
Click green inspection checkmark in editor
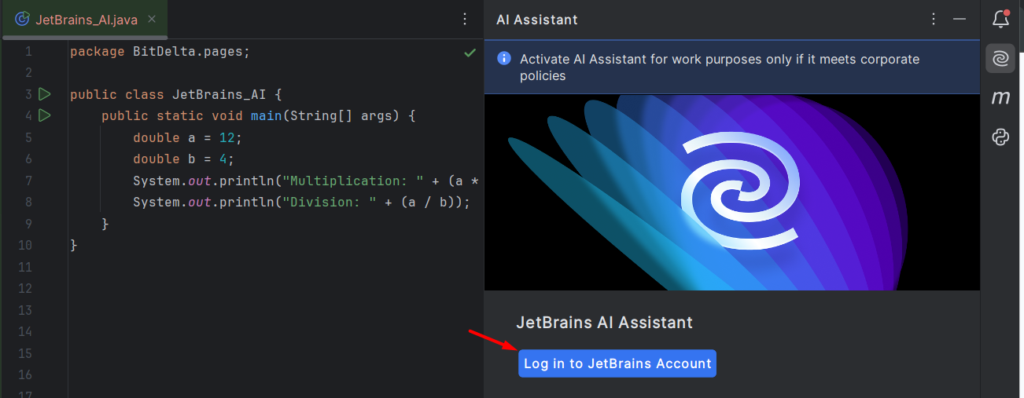pyautogui.click(x=470, y=53)
